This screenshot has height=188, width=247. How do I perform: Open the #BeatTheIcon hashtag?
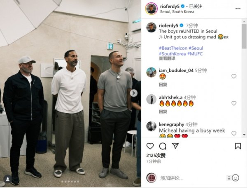pyautogui.click(x=173, y=48)
